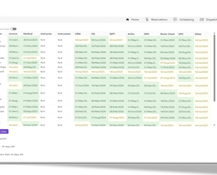Image resolution: width=217 pixels, height=175 pixels.
Task: Click the CRM cell 30/Jul/2025
Action: [x=81, y=40]
